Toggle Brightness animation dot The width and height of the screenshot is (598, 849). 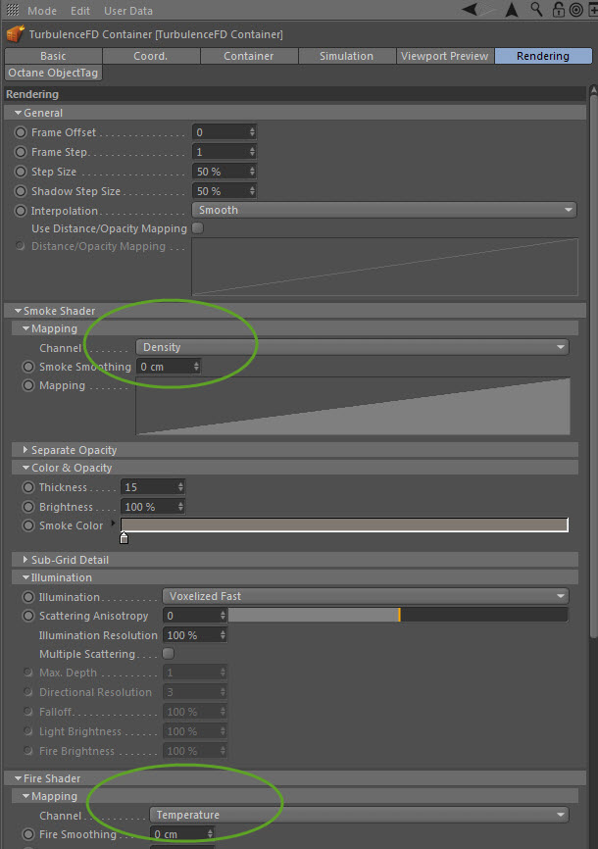pos(28,506)
